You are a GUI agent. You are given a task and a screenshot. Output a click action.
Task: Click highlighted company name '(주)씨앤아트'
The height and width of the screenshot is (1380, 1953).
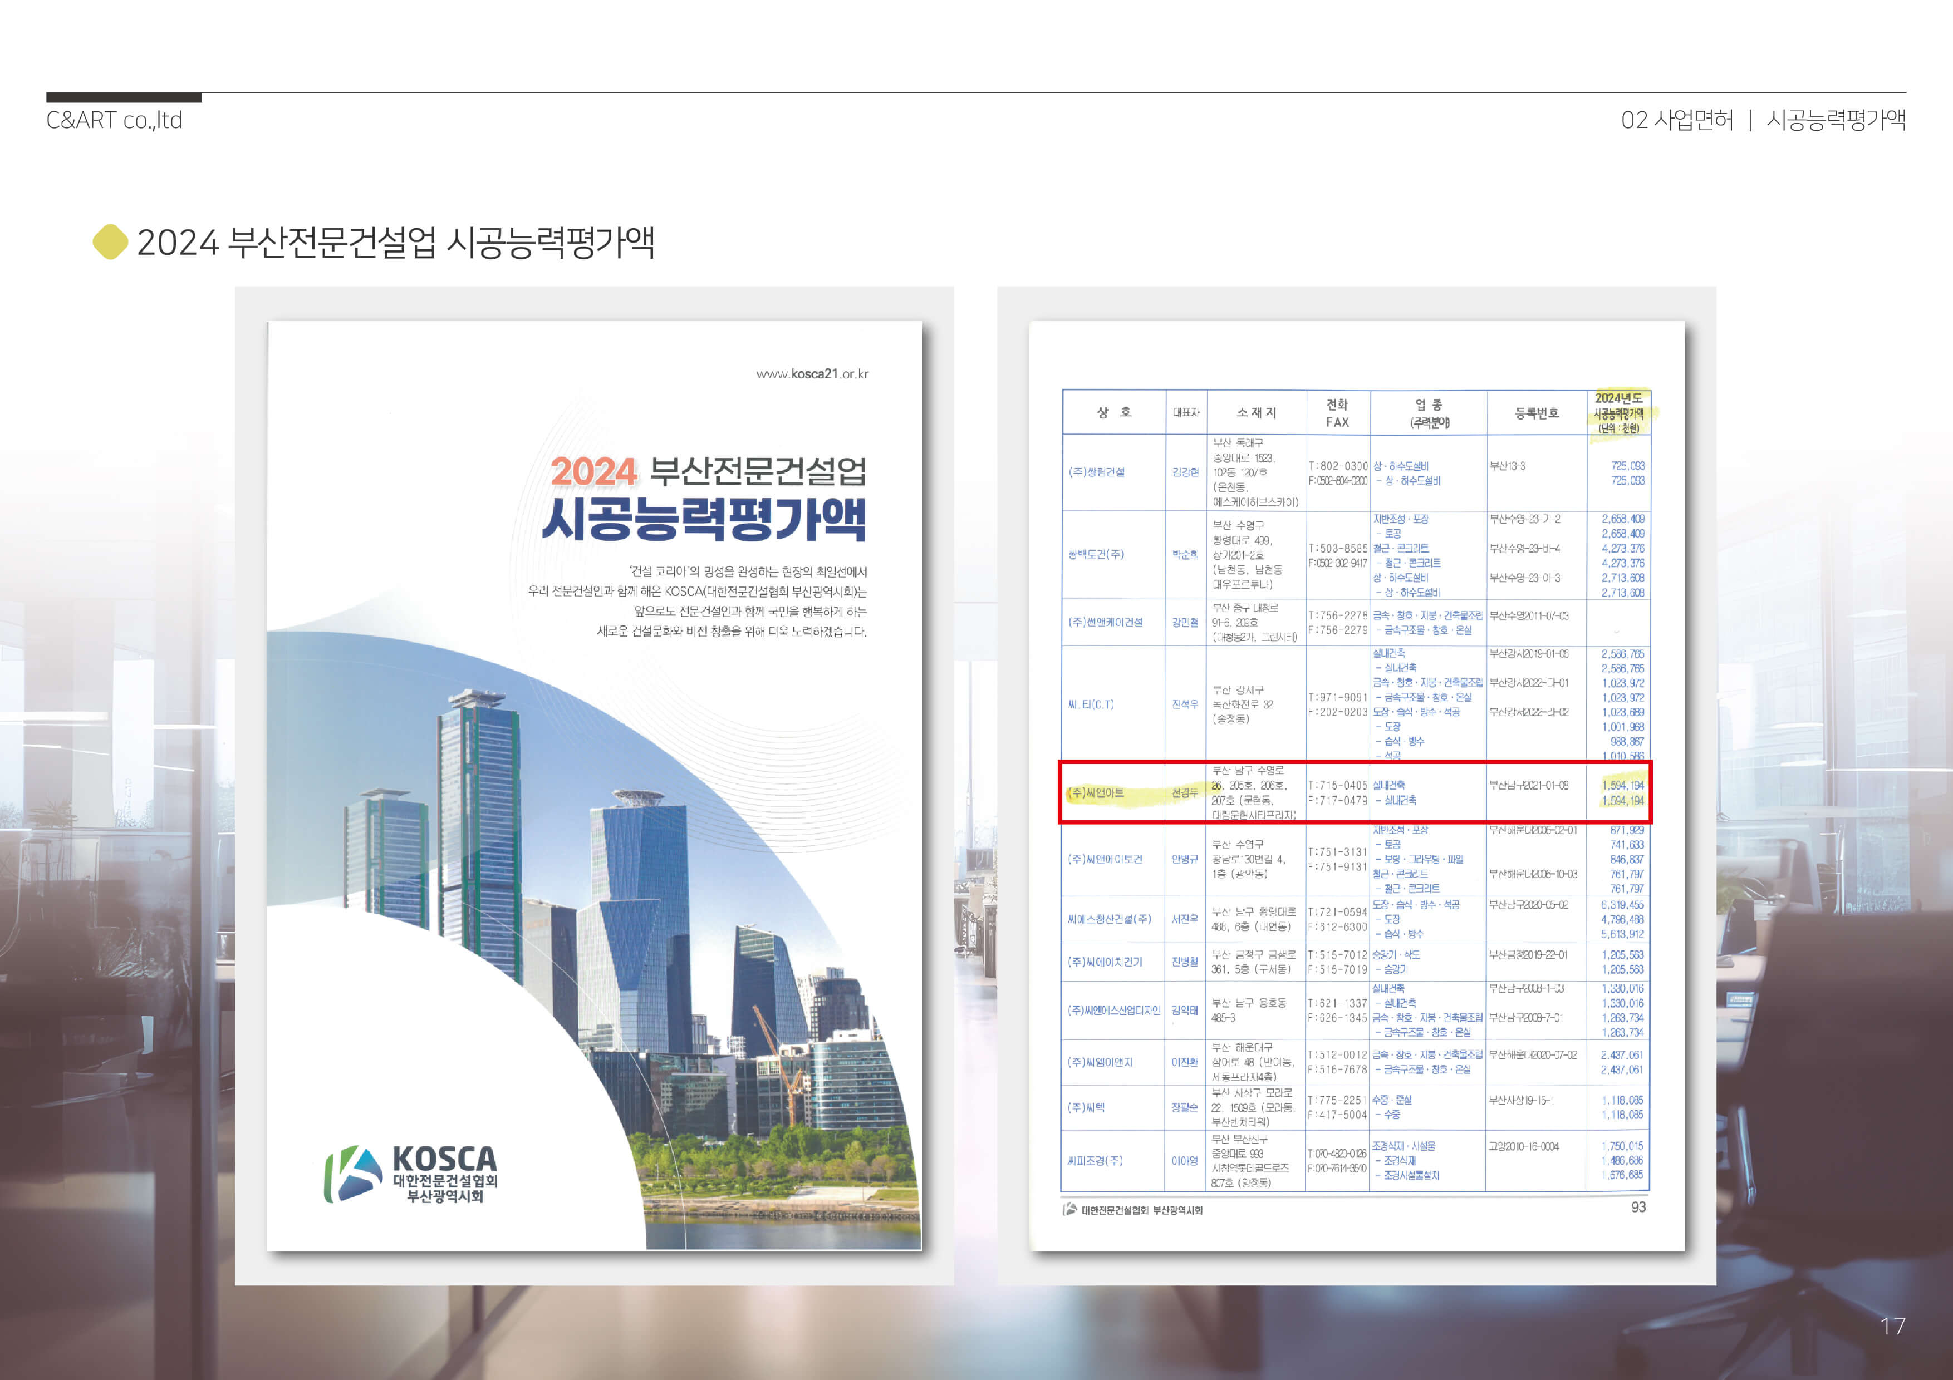1096,792
